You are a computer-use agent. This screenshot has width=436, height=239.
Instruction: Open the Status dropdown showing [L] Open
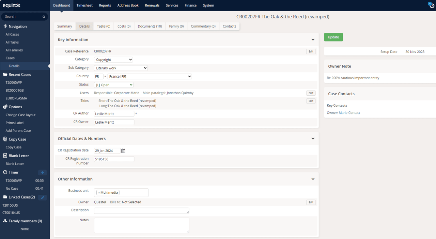pos(113,84)
